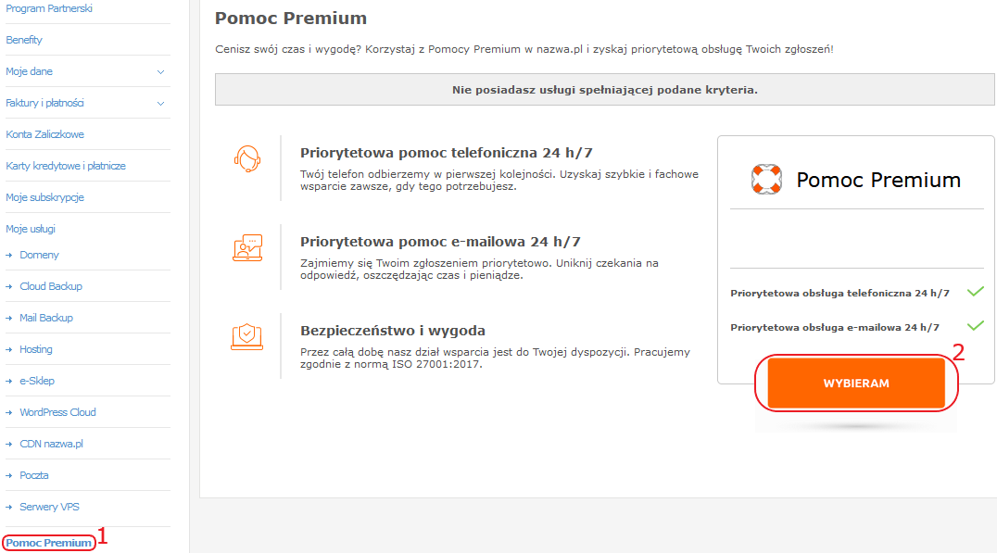Viewport: 997px width, 553px height.
Task: Open Pomoc Premium in sidebar
Action: click(49, 543)
